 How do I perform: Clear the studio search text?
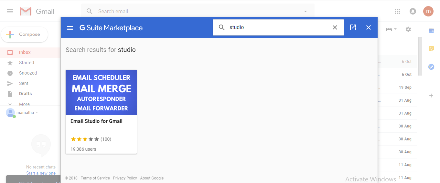point(335,27)
